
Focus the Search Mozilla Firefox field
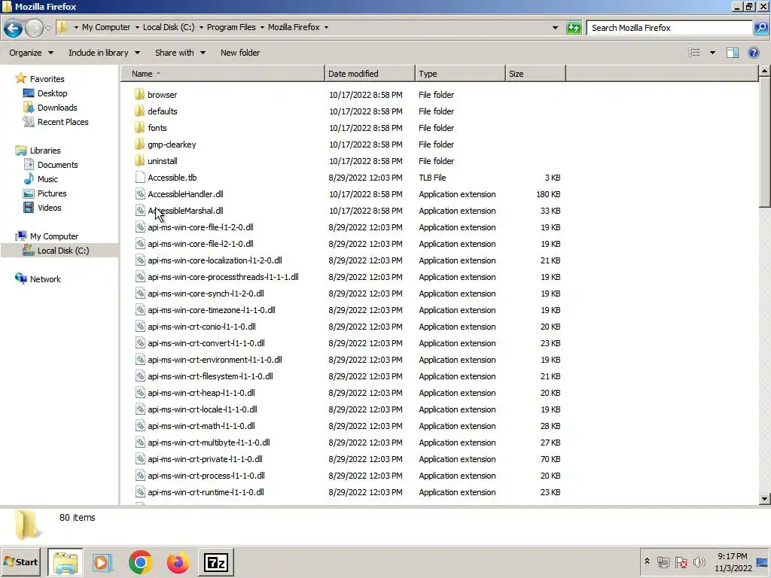click(669, 28)
